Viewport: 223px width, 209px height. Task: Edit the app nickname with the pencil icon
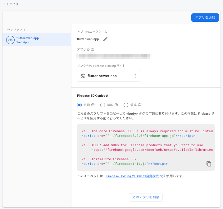point(105,39)
